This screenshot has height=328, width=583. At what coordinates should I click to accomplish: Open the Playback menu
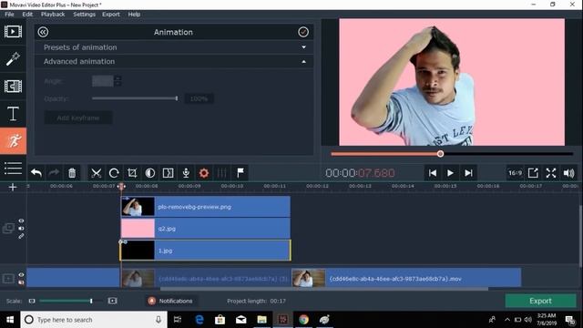click(53, 15)
